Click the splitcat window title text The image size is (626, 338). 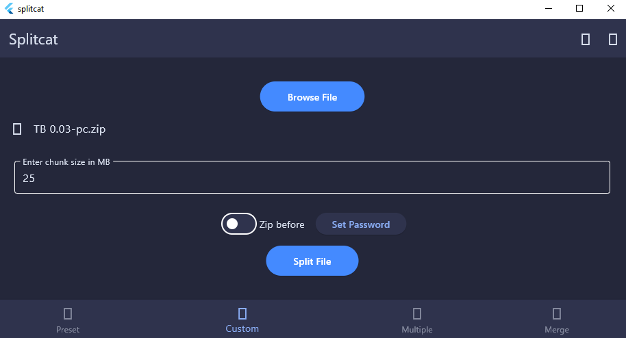point(32,9)
